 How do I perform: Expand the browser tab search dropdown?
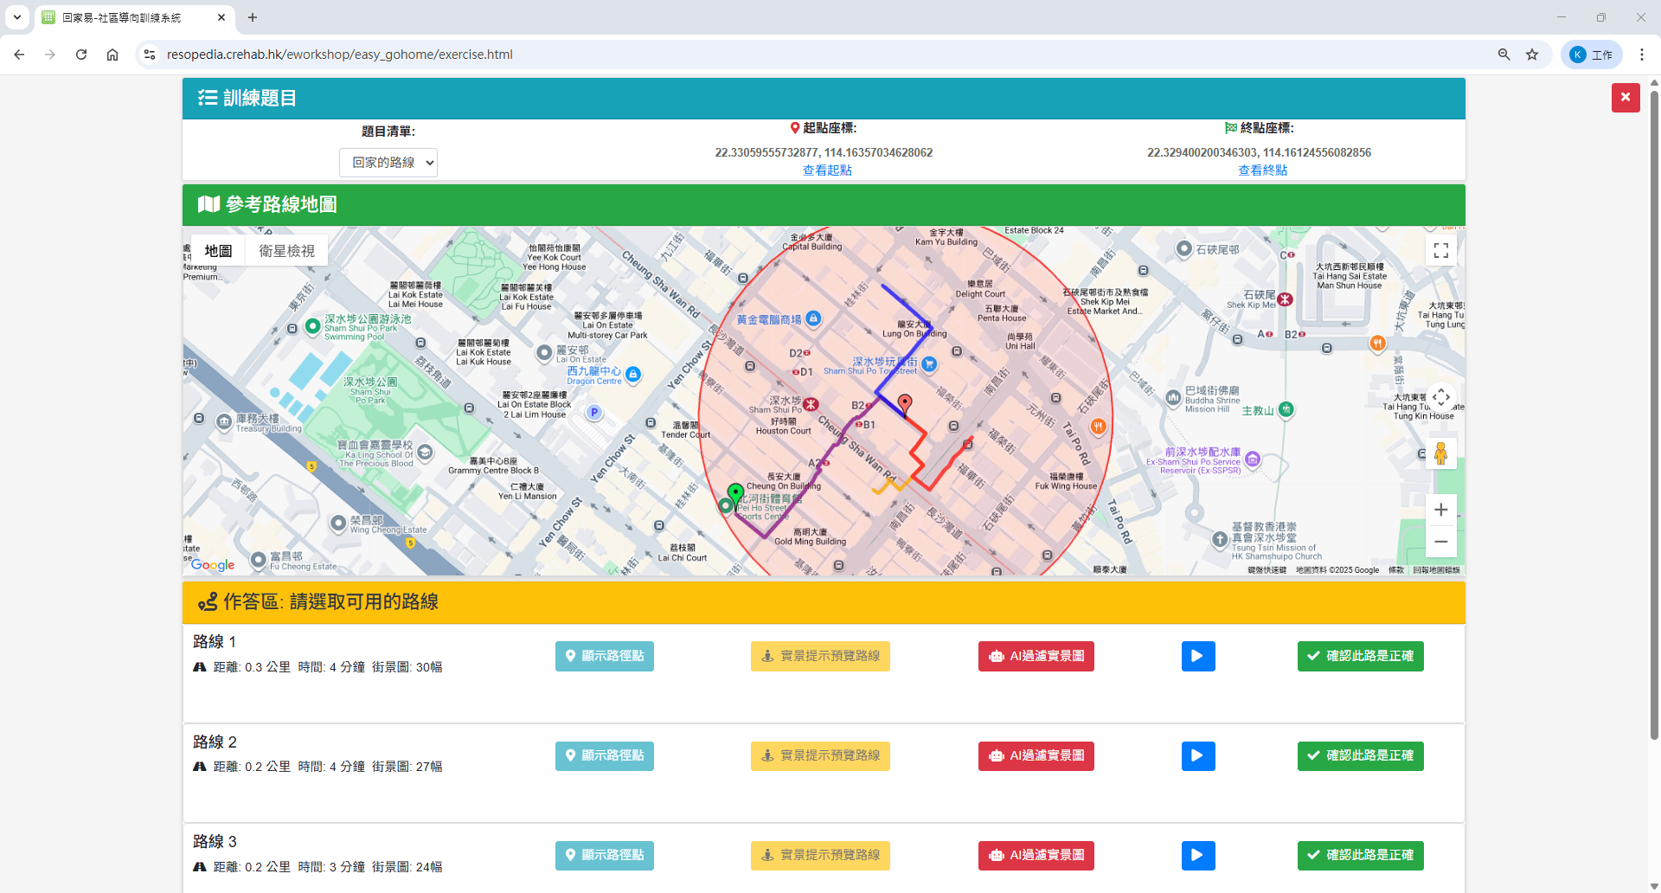pyautogui.click(x=17, y=17)
